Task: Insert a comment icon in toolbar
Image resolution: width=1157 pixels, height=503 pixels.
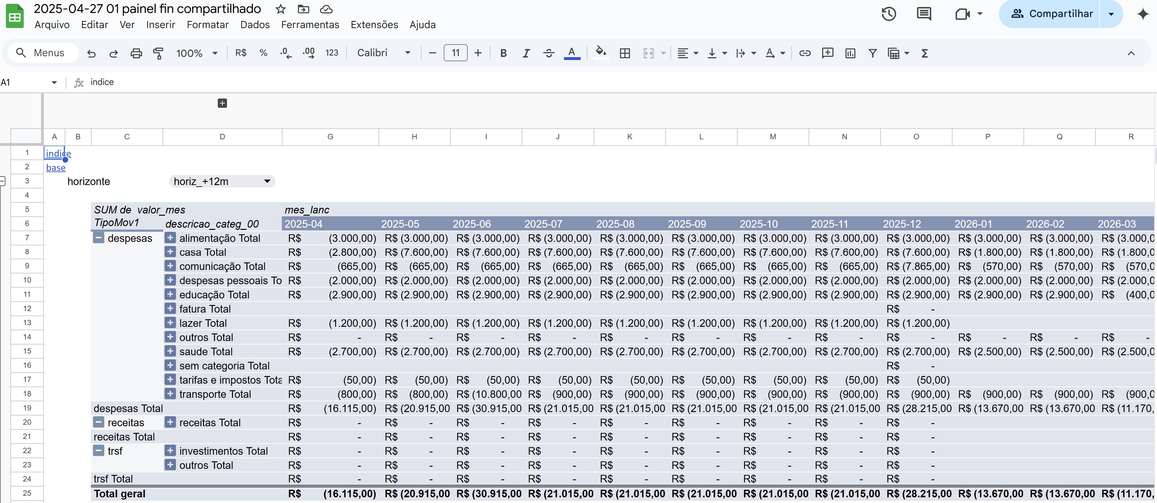Action: (827, 53)
